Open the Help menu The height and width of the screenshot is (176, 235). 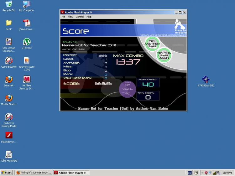click(89, 17)
